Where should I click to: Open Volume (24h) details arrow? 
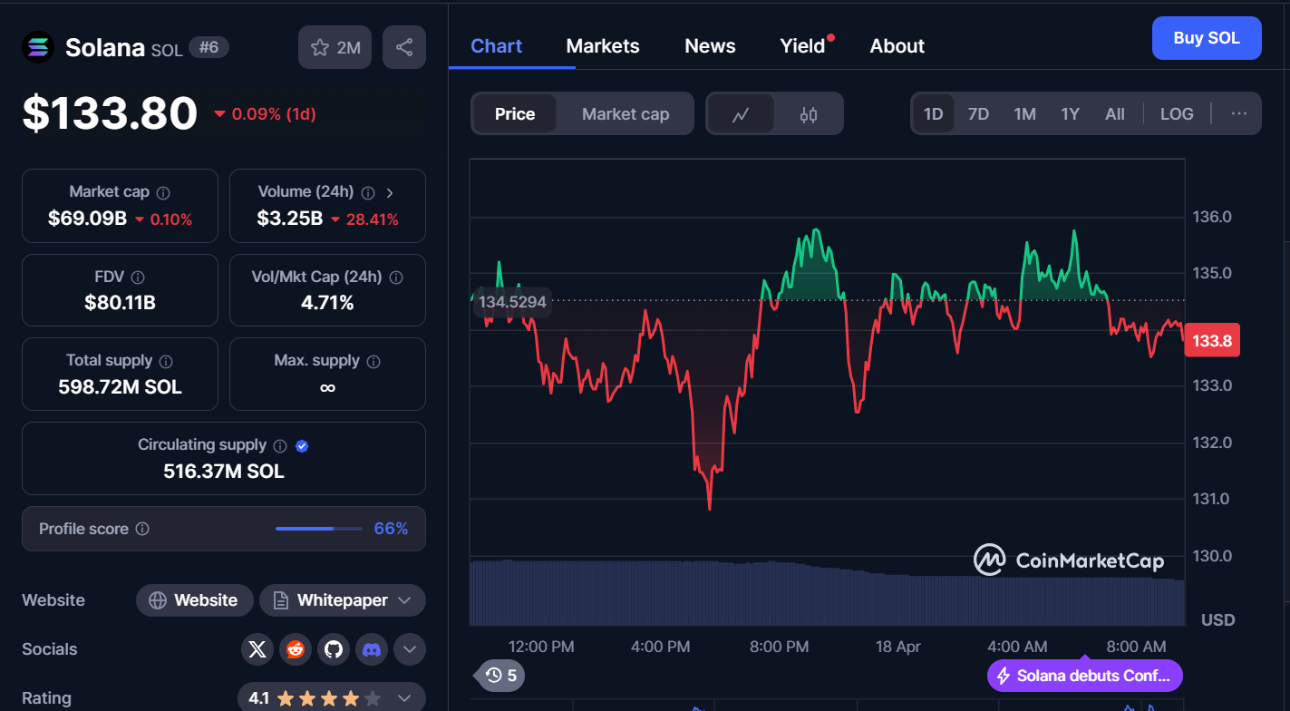390,192
